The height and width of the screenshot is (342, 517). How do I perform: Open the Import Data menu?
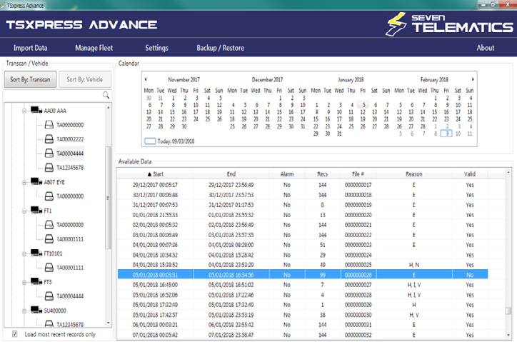point(31,48)
